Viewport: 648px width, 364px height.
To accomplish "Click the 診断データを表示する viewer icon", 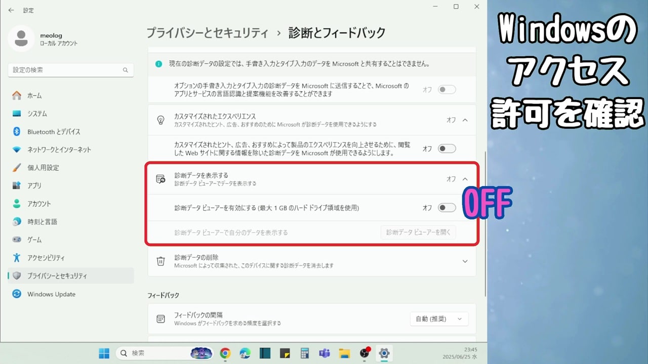I will pyautogui.click(x=160, y=179).
